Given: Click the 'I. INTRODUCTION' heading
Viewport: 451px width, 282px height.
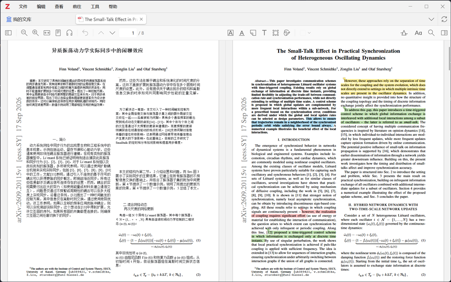Looking at the screenshot, I should point(294,140).
